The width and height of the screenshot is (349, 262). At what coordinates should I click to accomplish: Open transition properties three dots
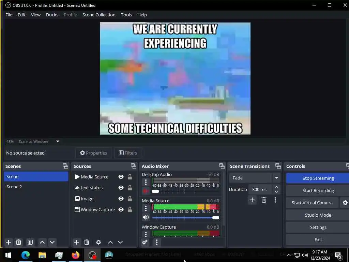pos(275,200)
